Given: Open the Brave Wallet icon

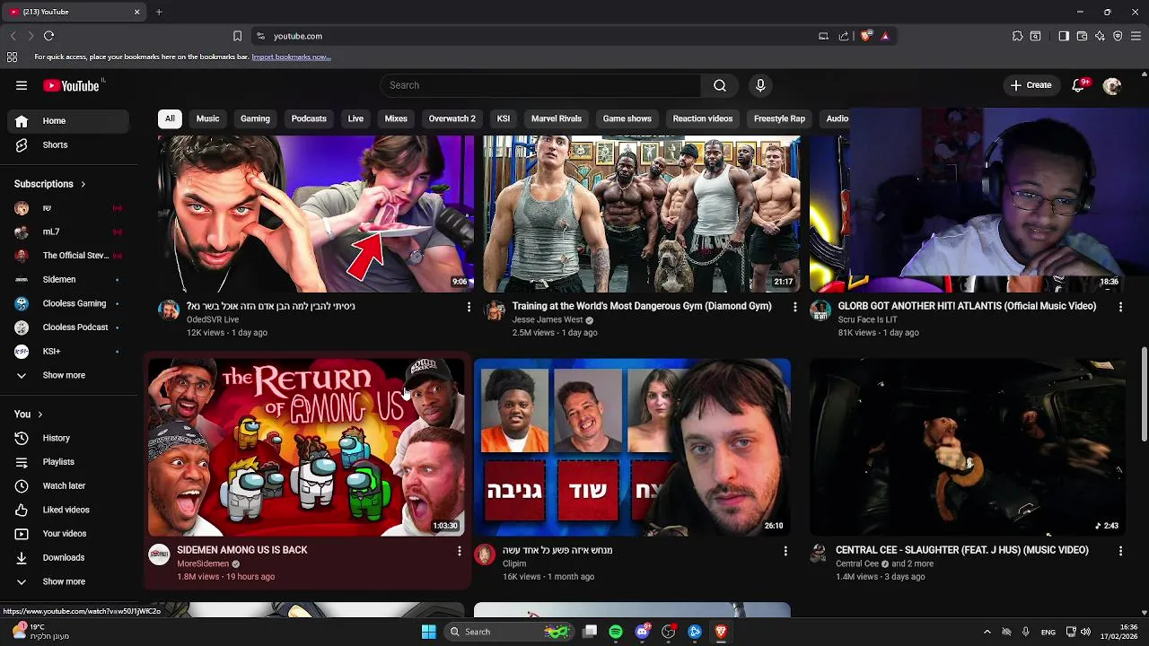Looking at the screenshot, I should click(x=1082, y=36).
